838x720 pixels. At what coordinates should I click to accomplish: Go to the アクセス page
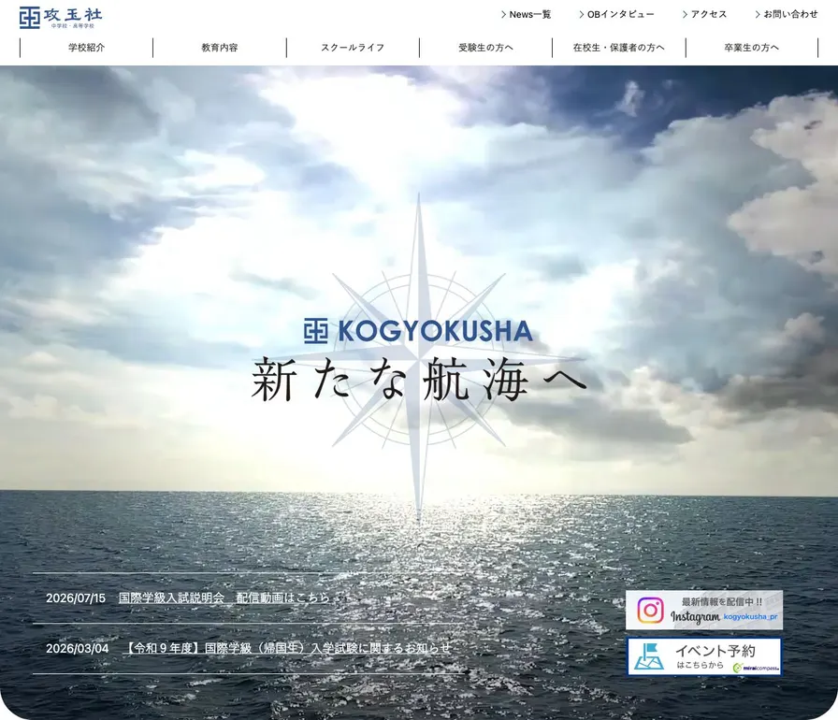pyautogui.click(x=705, y=14)
